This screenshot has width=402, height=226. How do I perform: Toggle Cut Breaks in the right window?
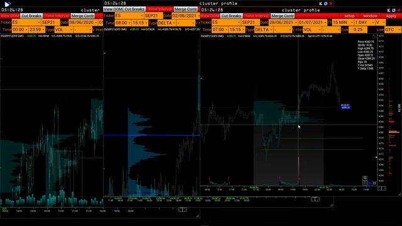[x=231, y=16]
